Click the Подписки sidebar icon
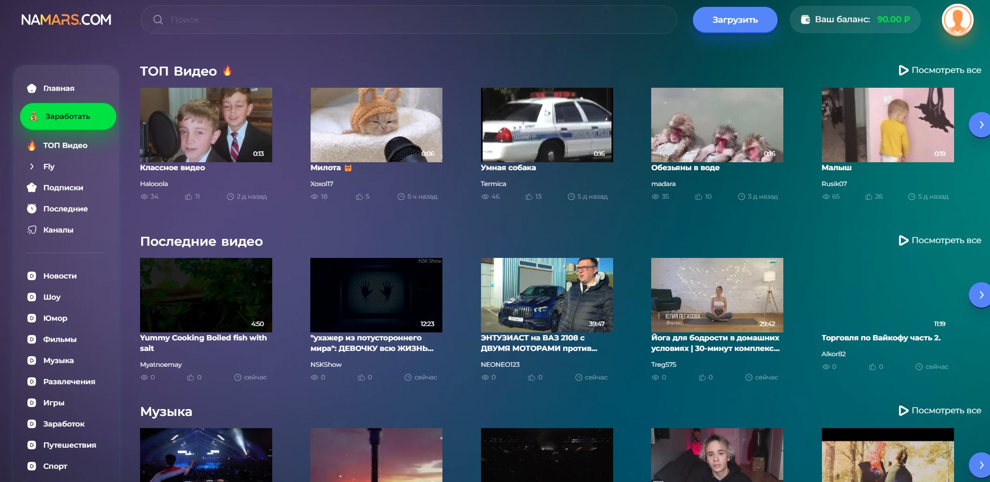This screenshot has height=482, width=990. tap(32, 188)
